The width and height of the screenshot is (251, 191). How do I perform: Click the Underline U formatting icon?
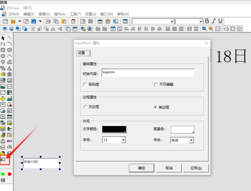click(x=221, y=21)
